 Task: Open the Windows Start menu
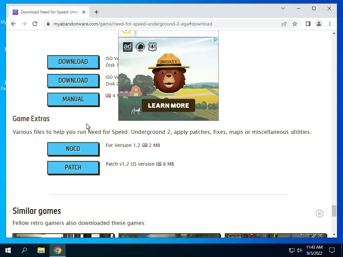[8, 250]
